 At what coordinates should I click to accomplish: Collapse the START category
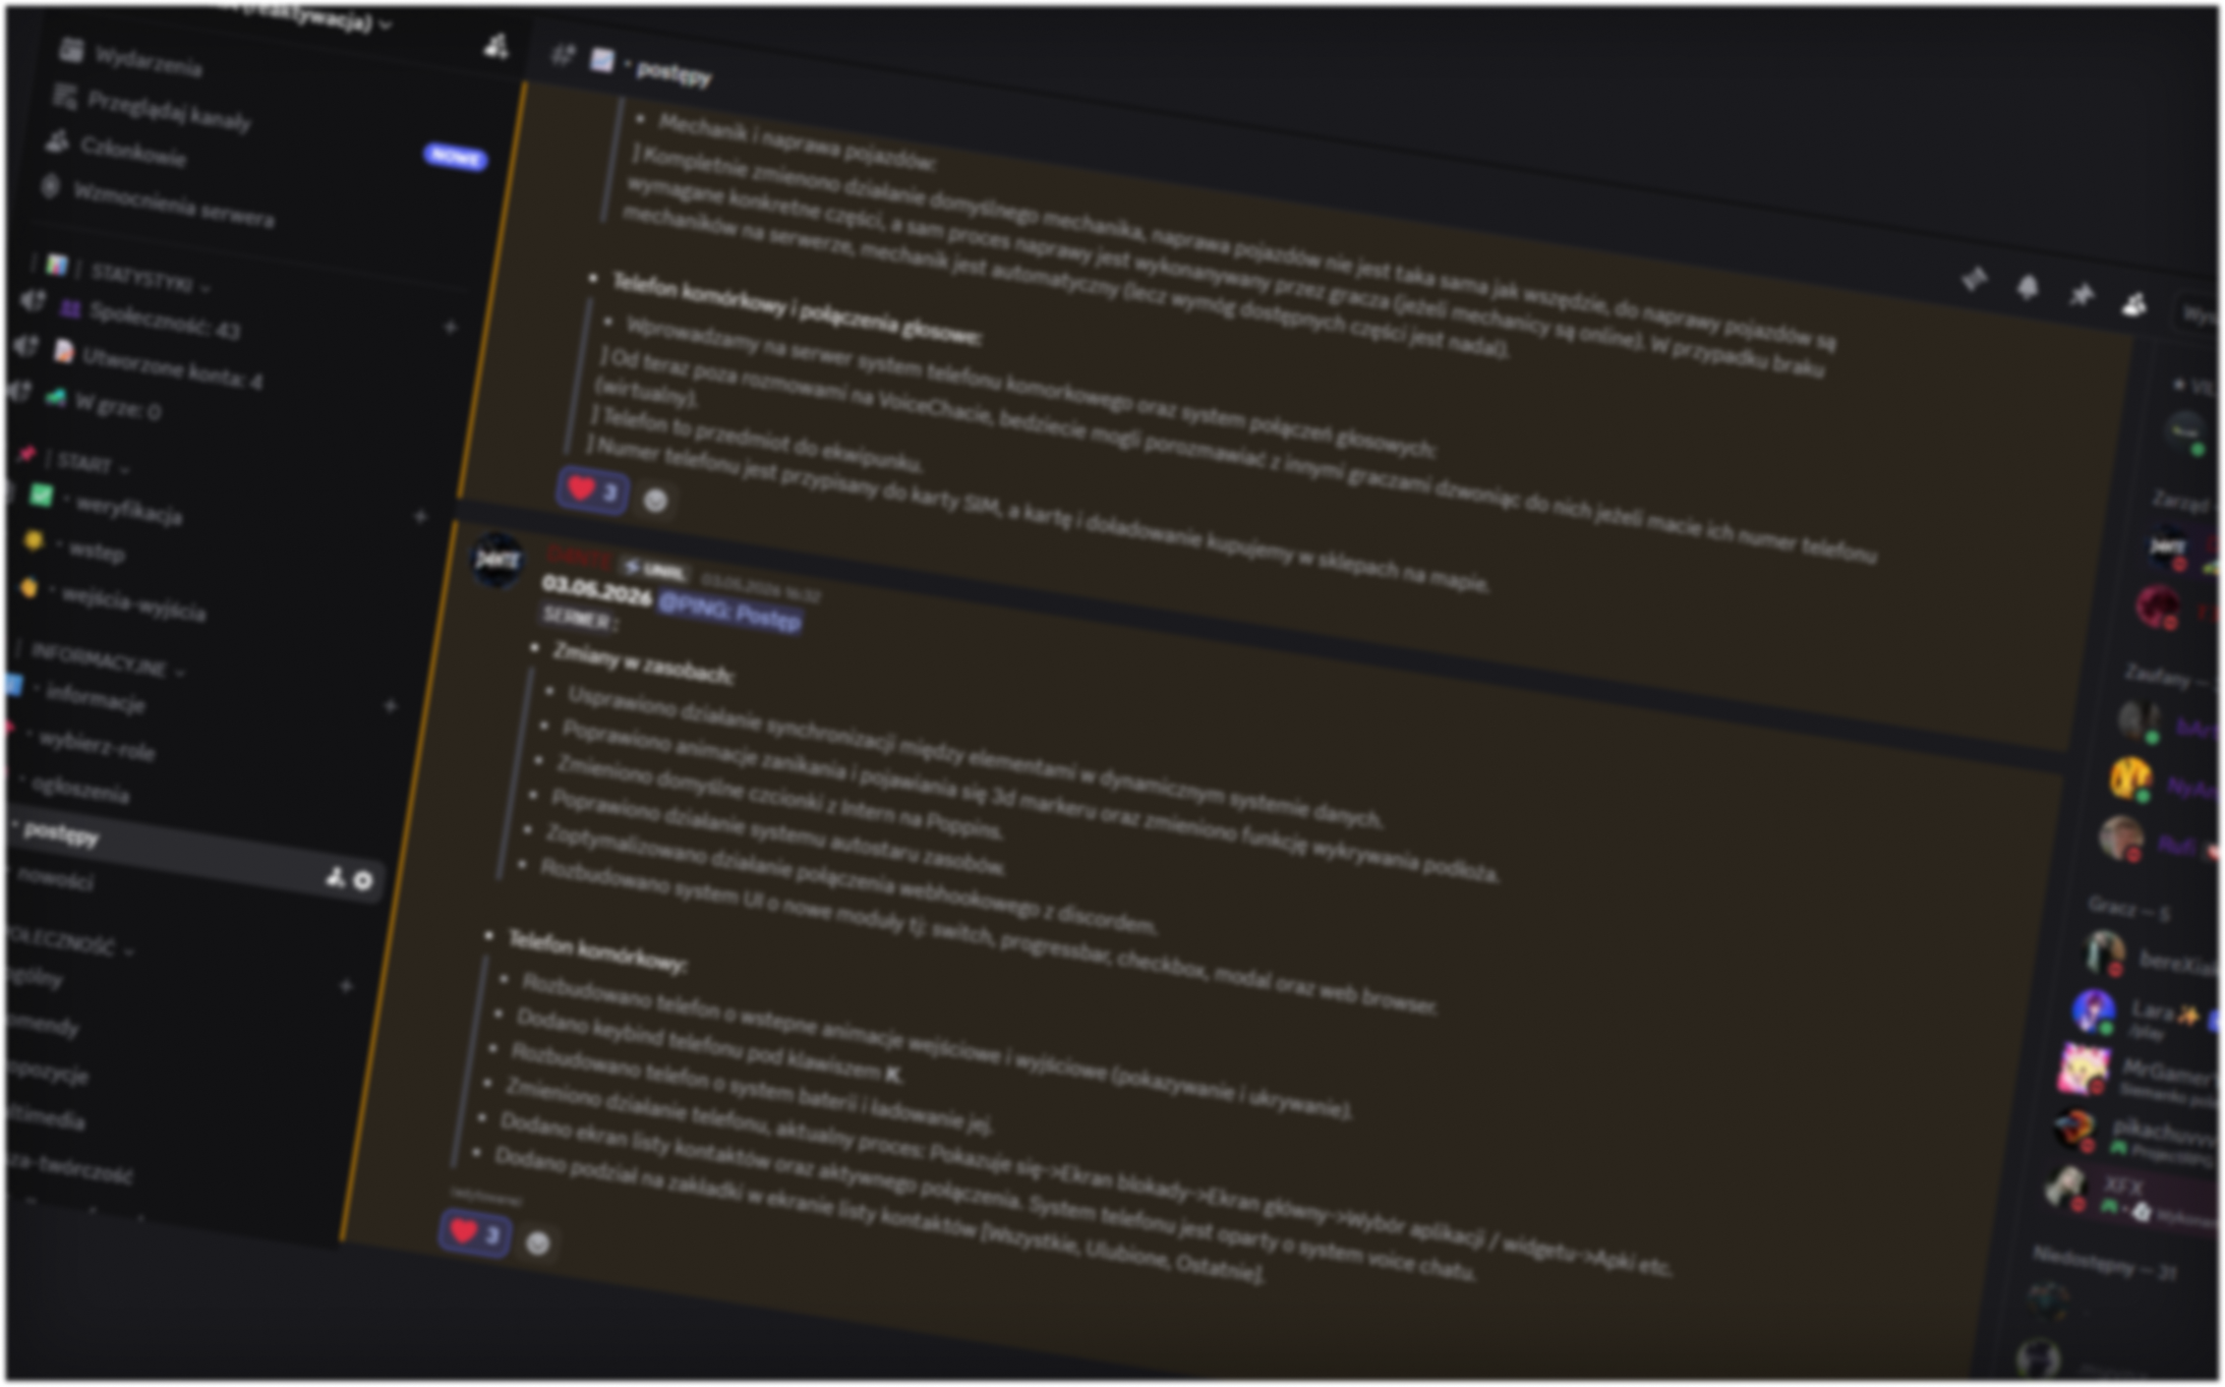click(x=91, y=462)
